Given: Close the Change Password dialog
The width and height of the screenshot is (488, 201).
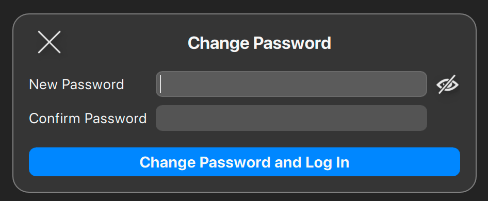Looking at the screenshot, I should click(49, 42).
